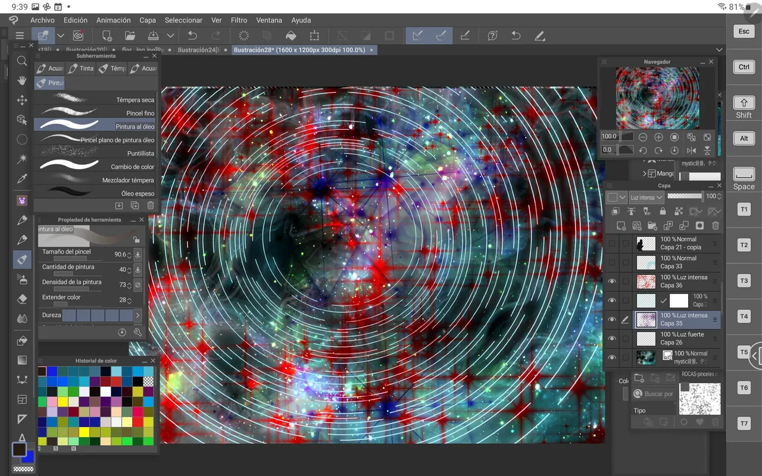Open dropdown arrow beside Save icon

pos(170,36)
